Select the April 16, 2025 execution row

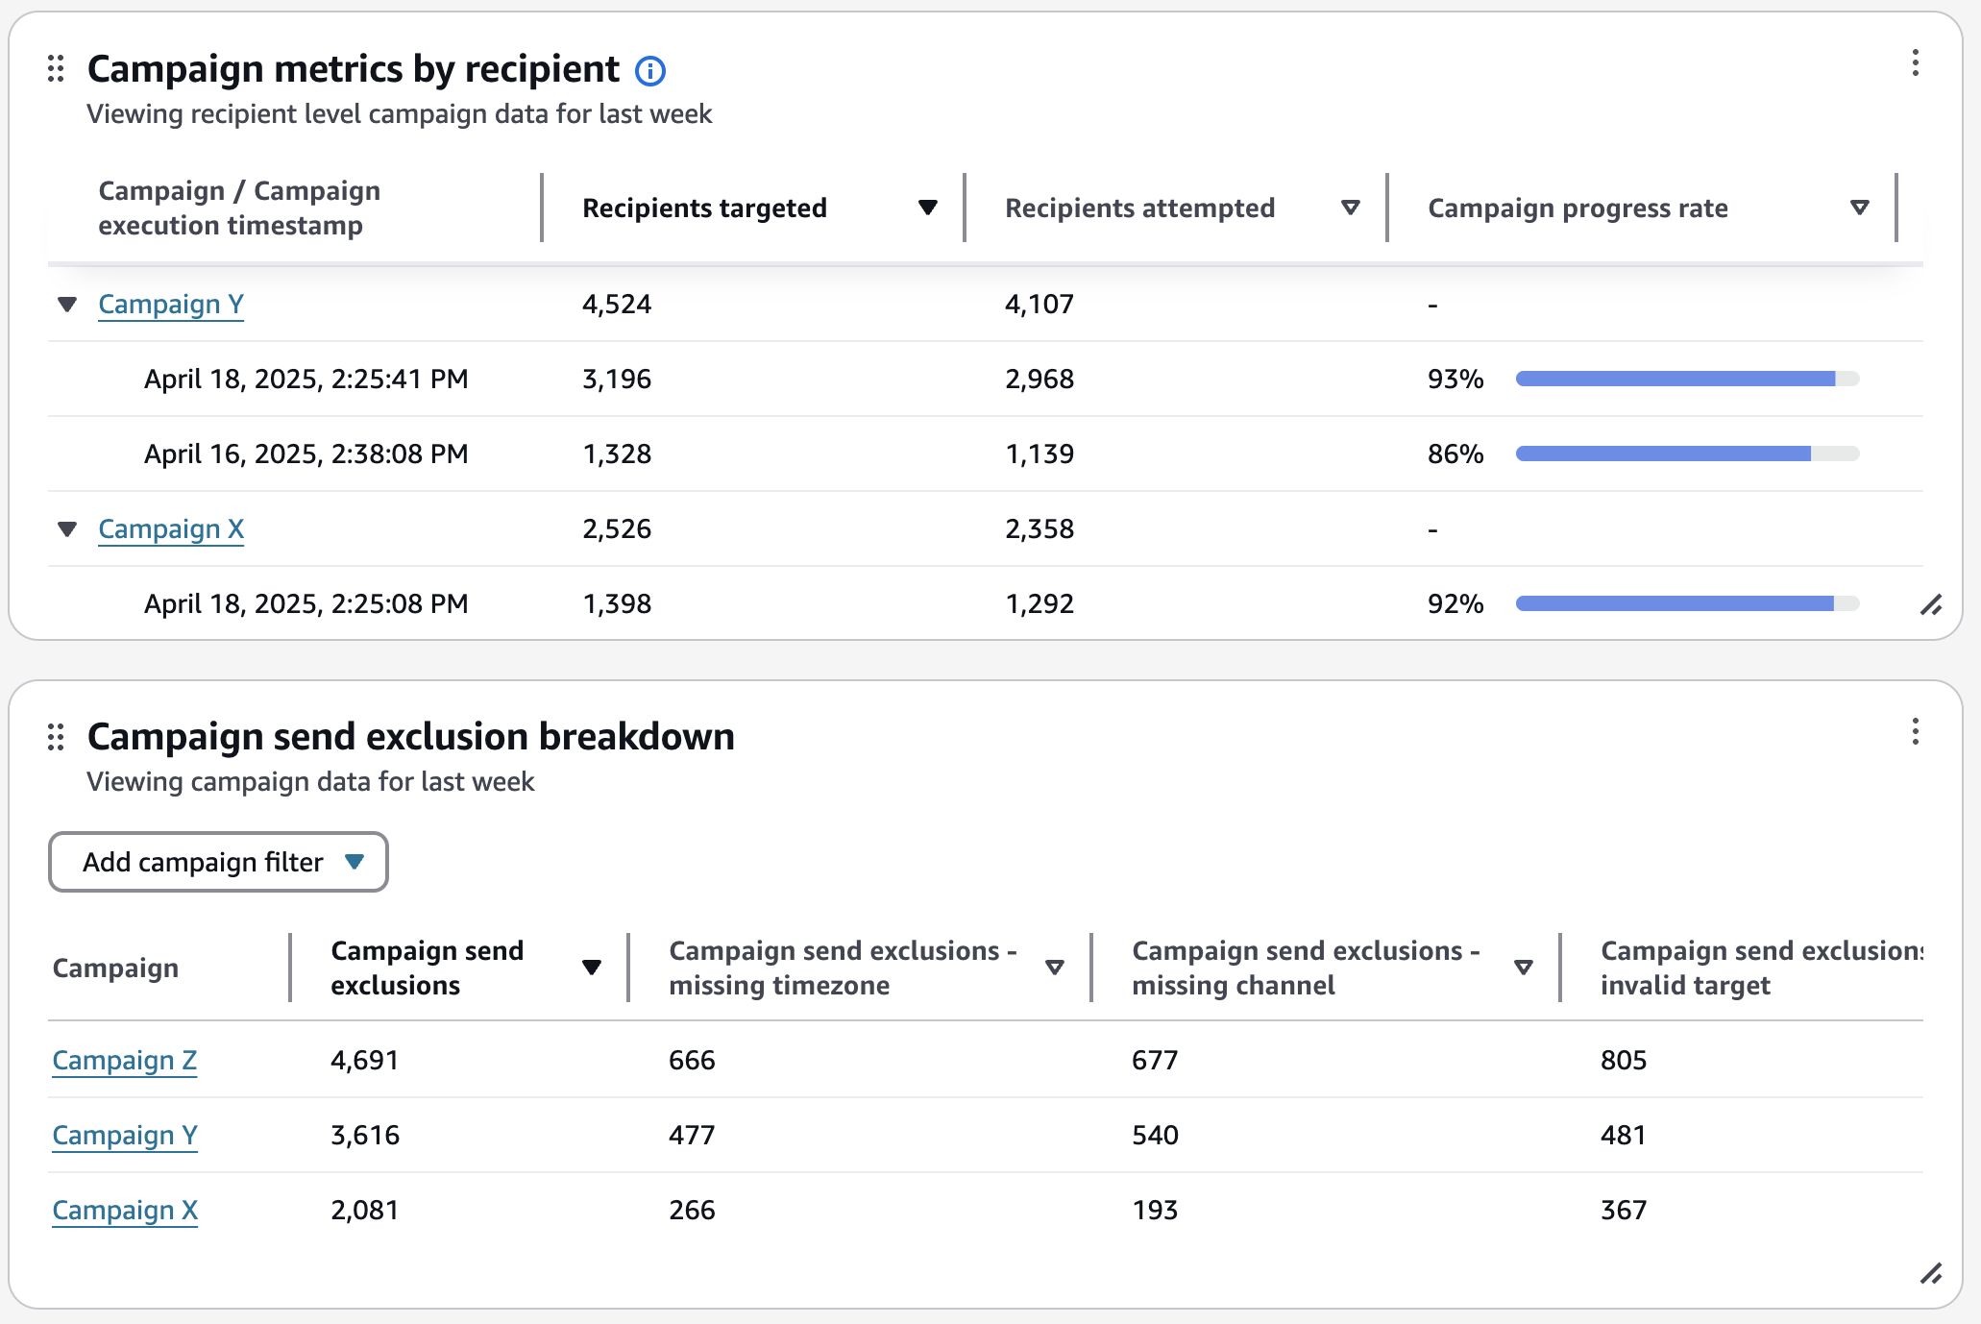[x=306, y=454]
